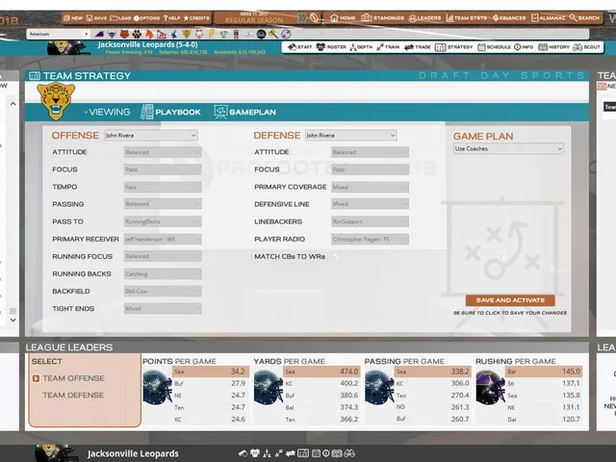Image resolution: width=616 pixels, height=462 pixels.
Task: Click the fast-forward advance arrows icon
Action: coord(302,17)
